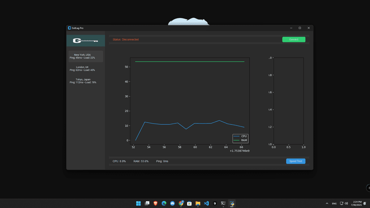The image size is (370, 208).
Task: Launch Brave browser from taskbar
Action: pos(155,203)
